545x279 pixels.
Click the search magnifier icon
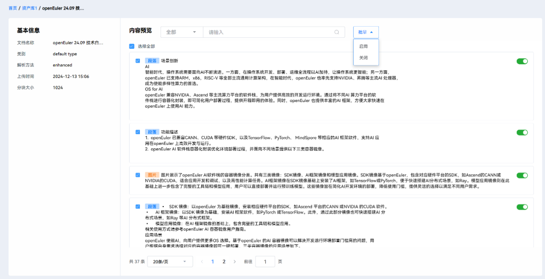tap(337, 32)
